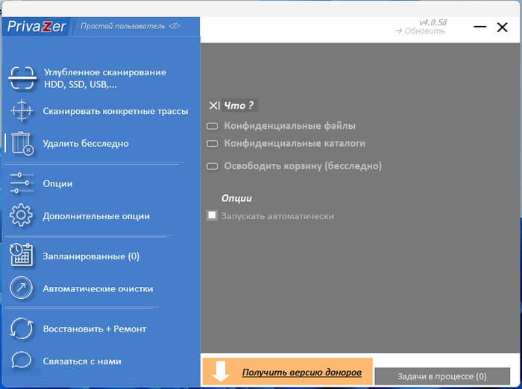Minimize the PrivaZer window

click(479, 27)
